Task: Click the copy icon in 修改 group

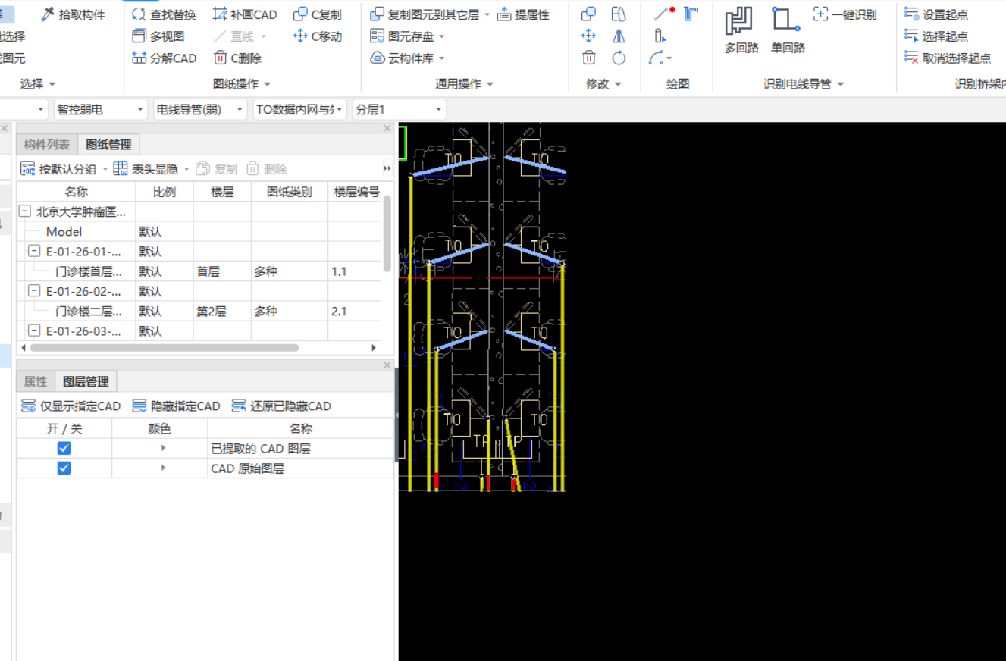Action: click(588, 14)
